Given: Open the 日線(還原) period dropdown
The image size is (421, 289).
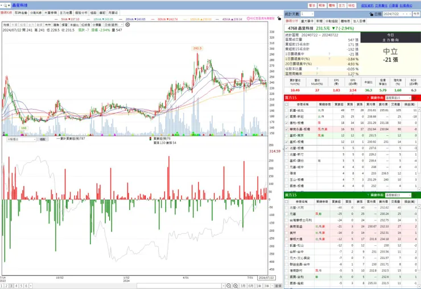Looking at the screenshot, I should (114, 24).
